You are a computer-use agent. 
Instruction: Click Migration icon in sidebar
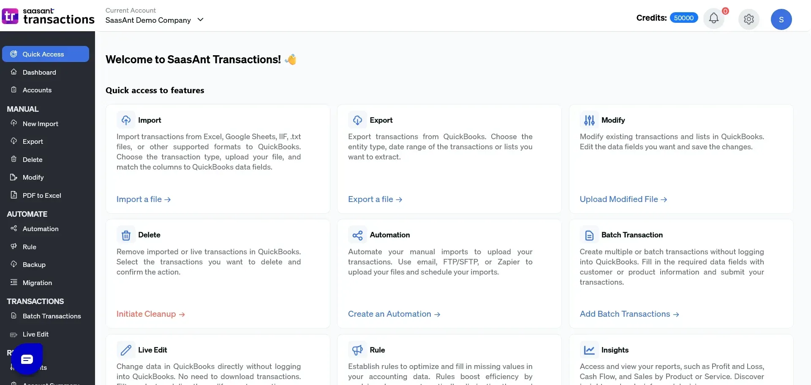pos(14,282)
